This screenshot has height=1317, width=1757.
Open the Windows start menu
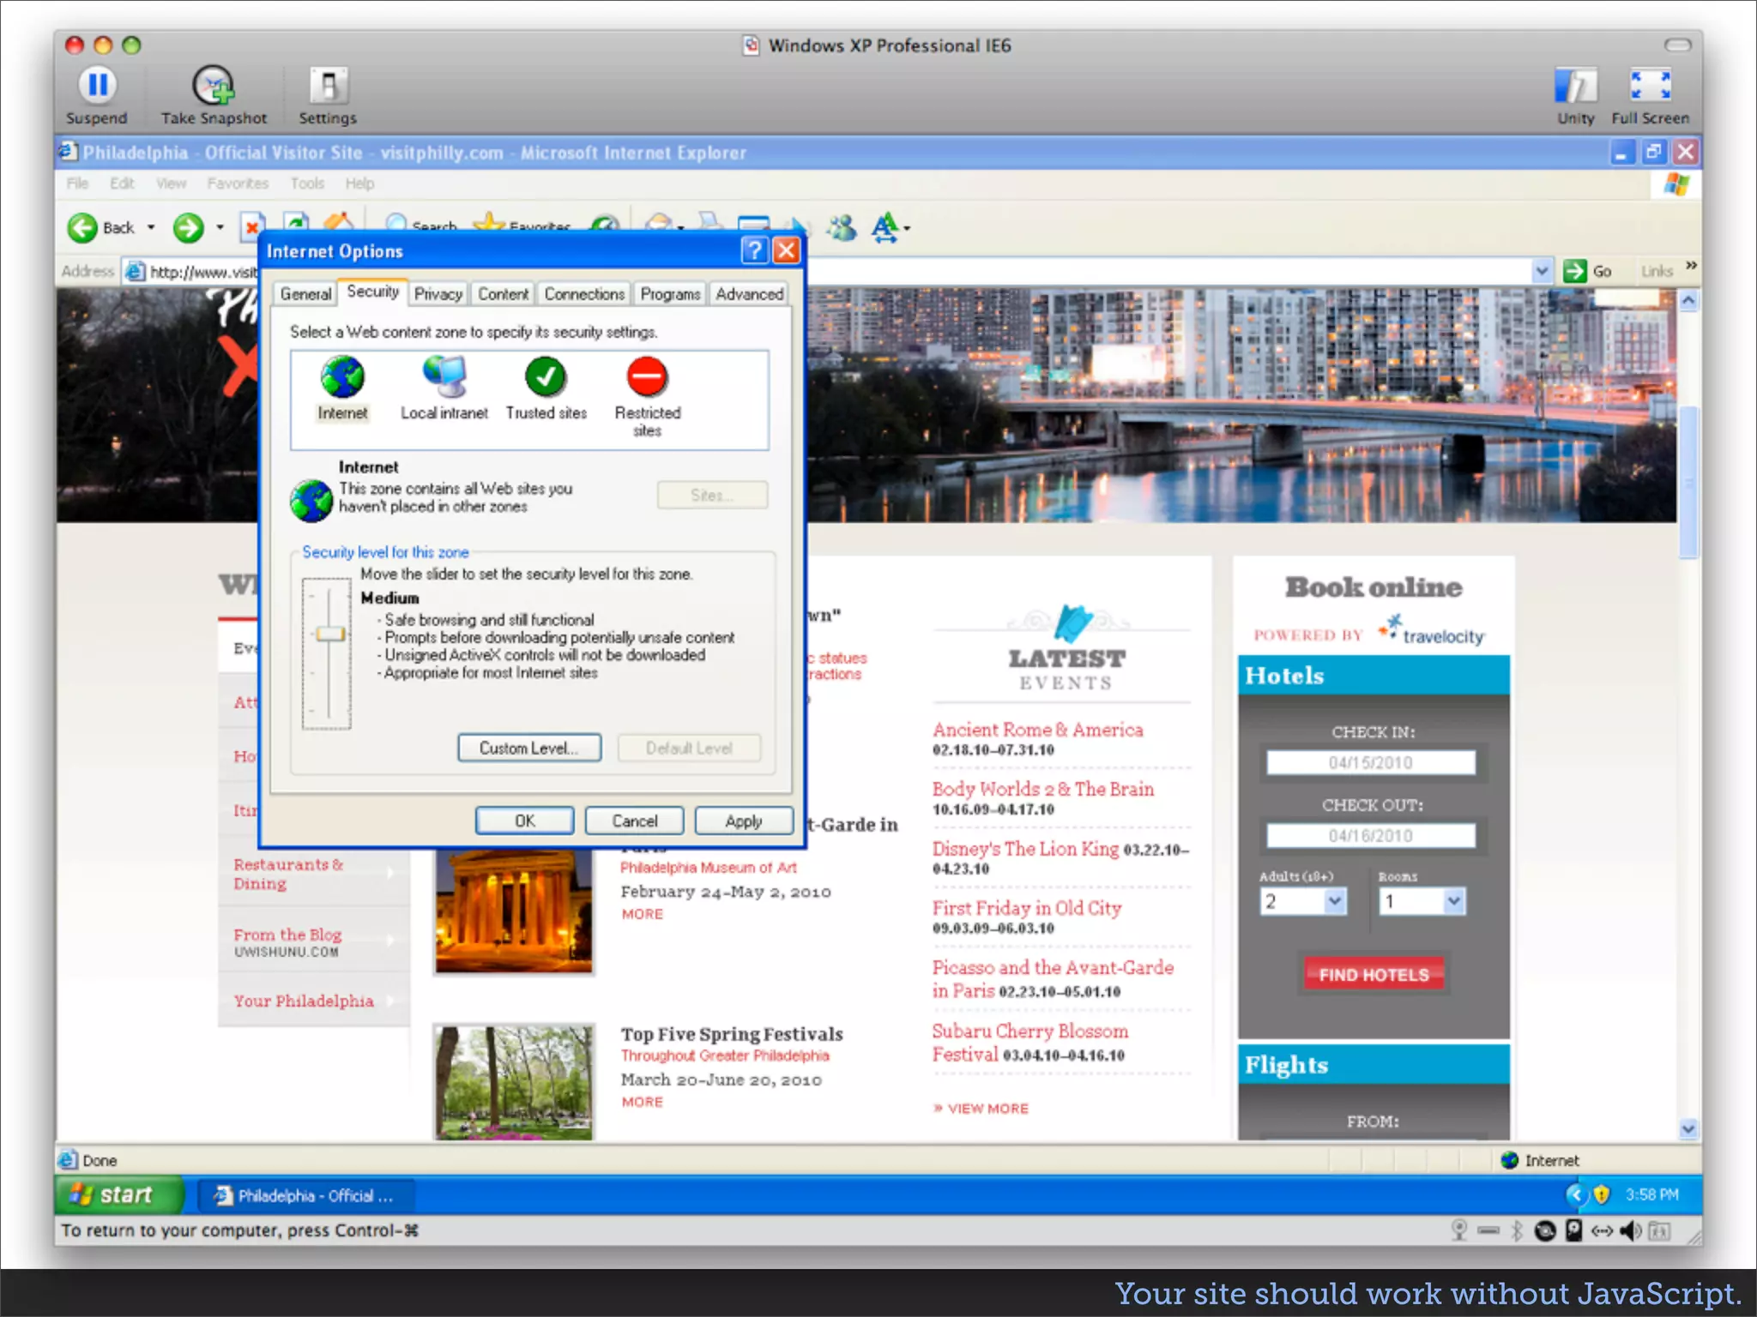coord(118,1195)
